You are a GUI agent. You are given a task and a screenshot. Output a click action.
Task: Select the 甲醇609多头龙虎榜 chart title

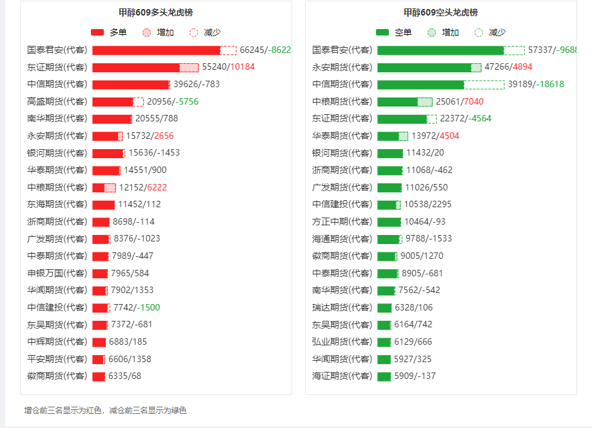click(155, 12)
